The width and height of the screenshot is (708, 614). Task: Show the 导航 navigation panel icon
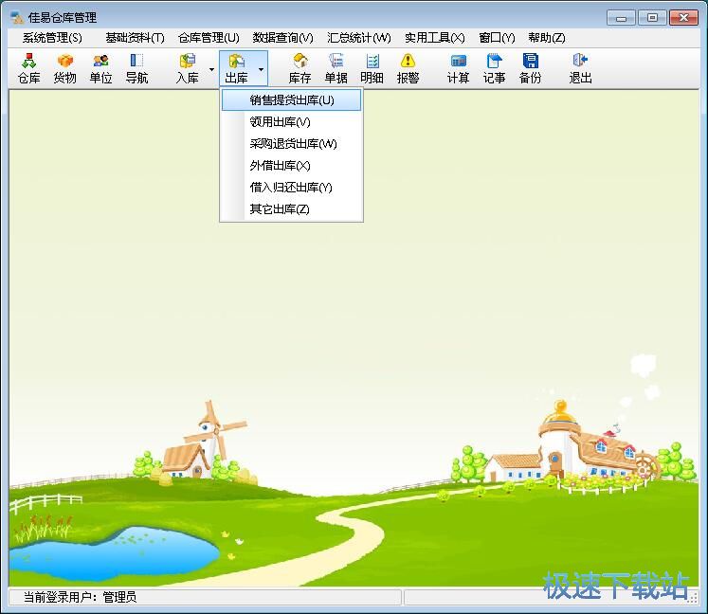(136, 68)
